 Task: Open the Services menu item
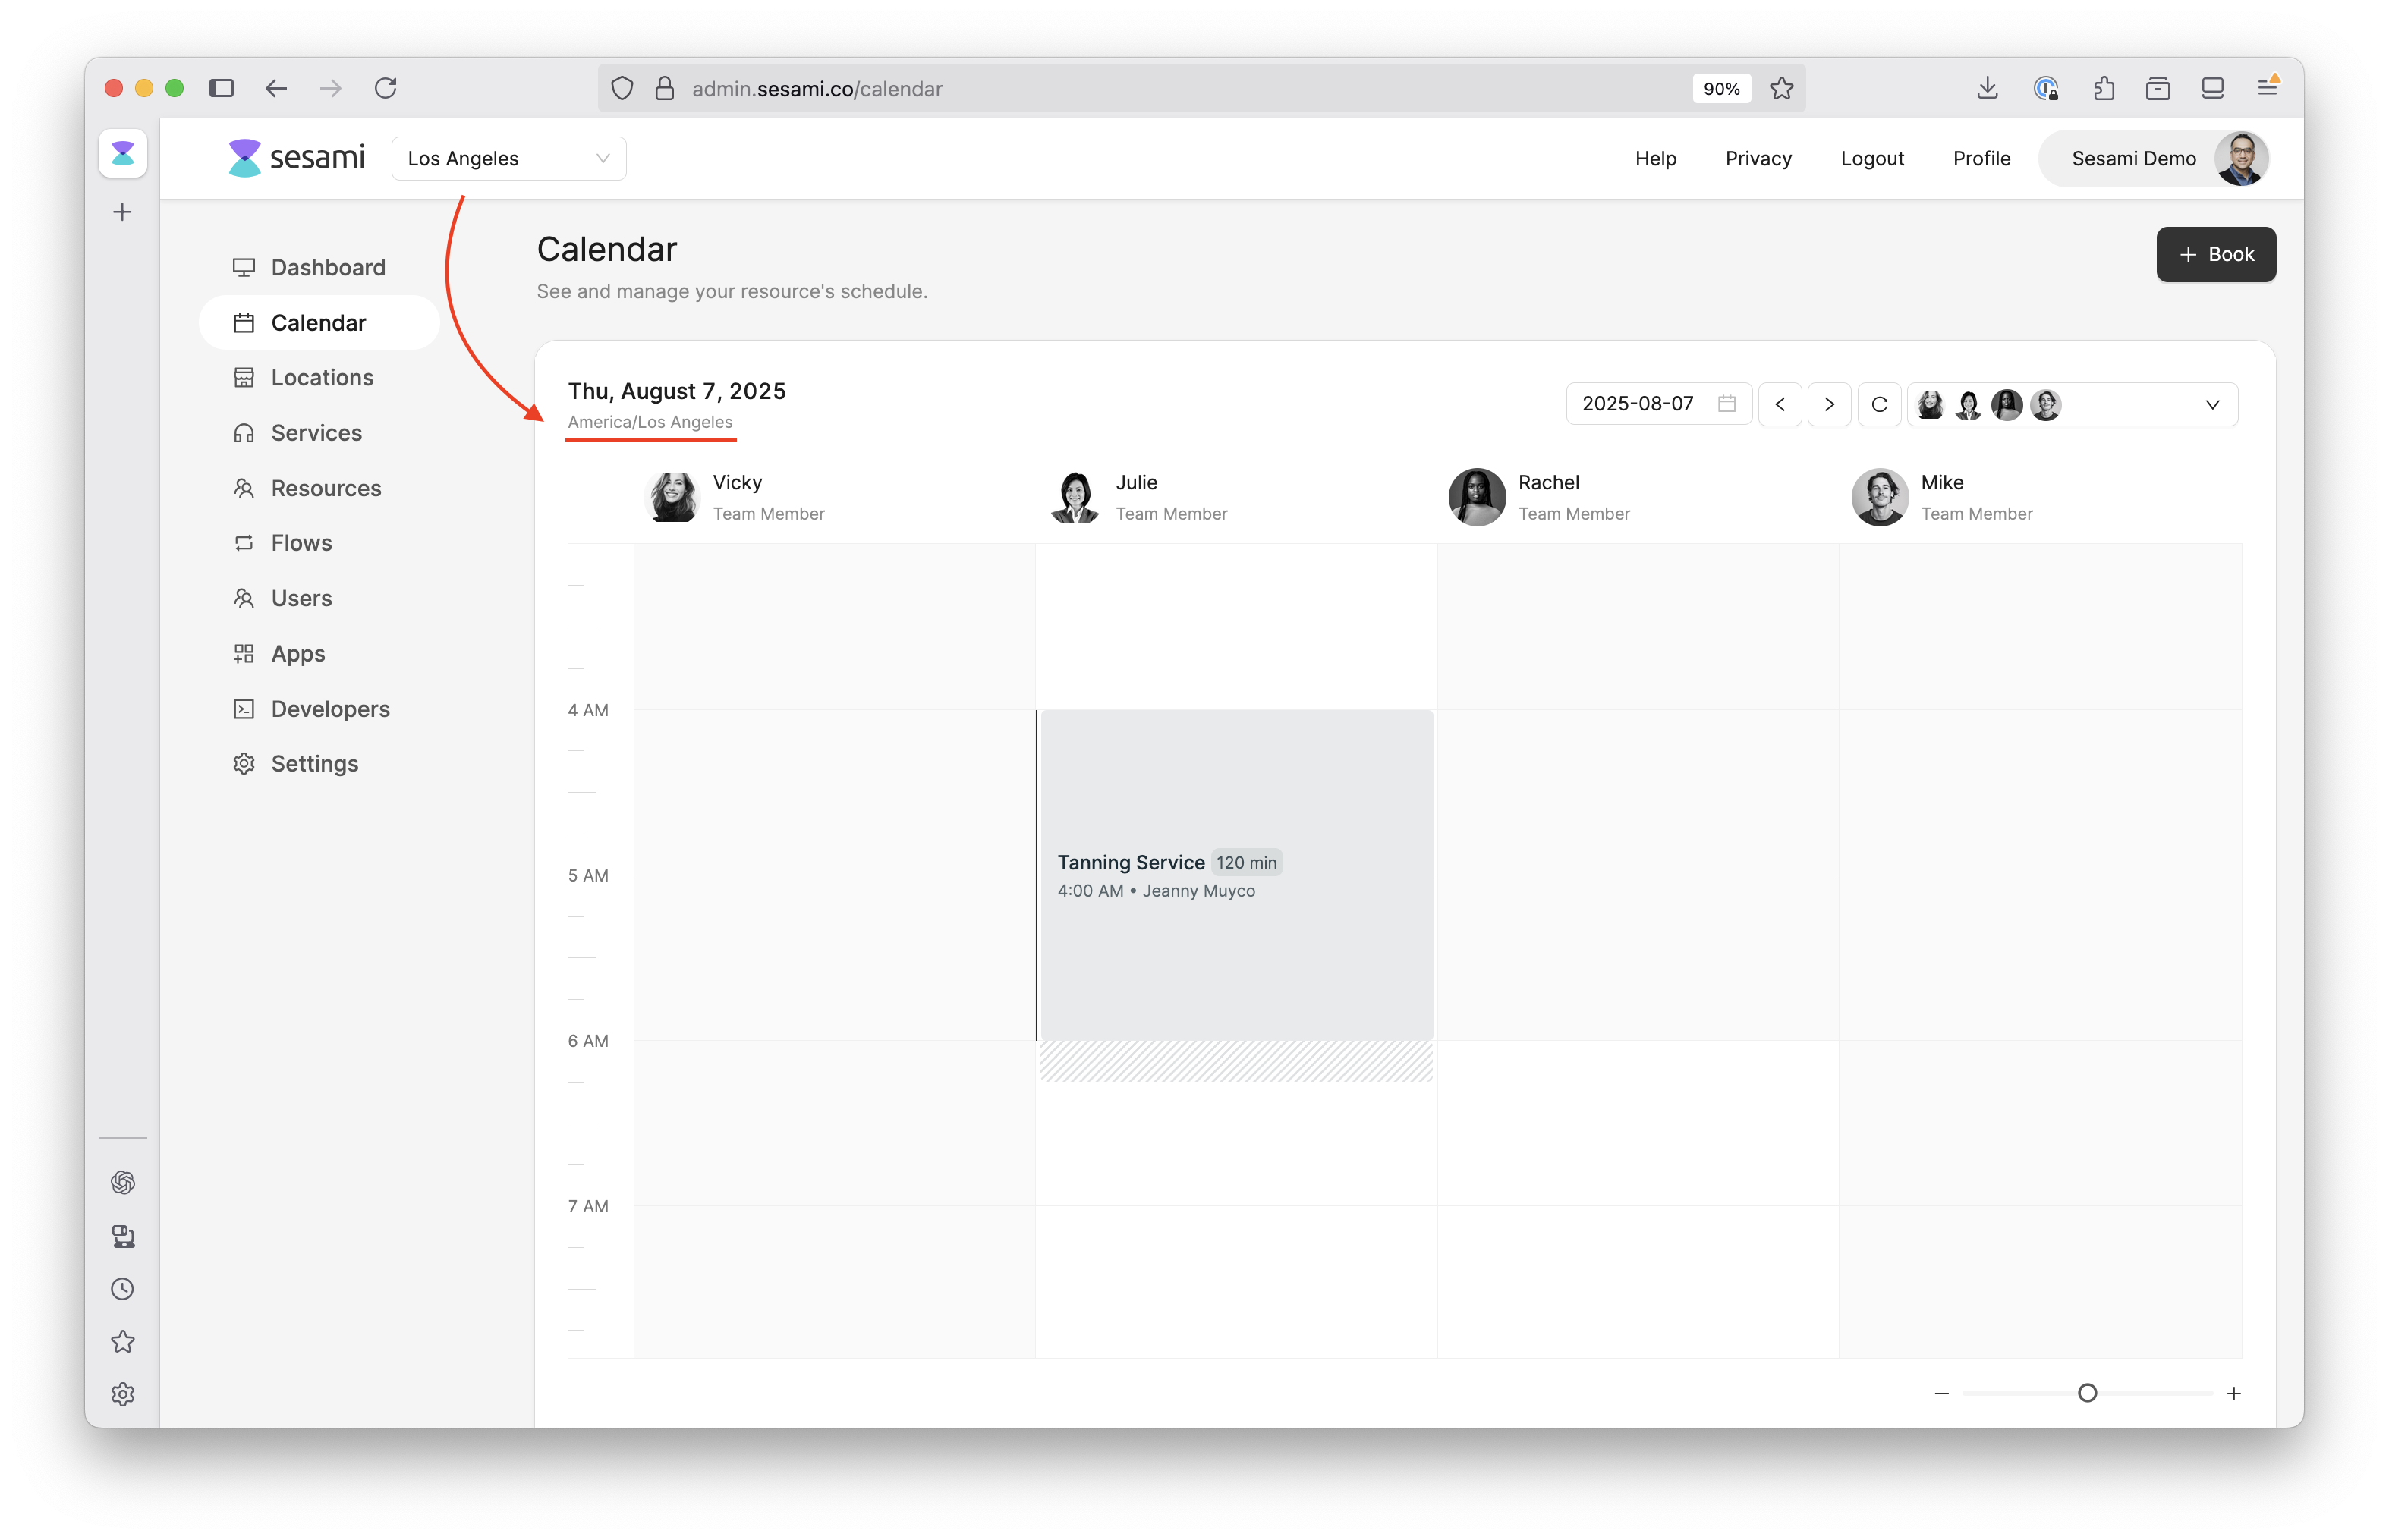tap(316, 433)
